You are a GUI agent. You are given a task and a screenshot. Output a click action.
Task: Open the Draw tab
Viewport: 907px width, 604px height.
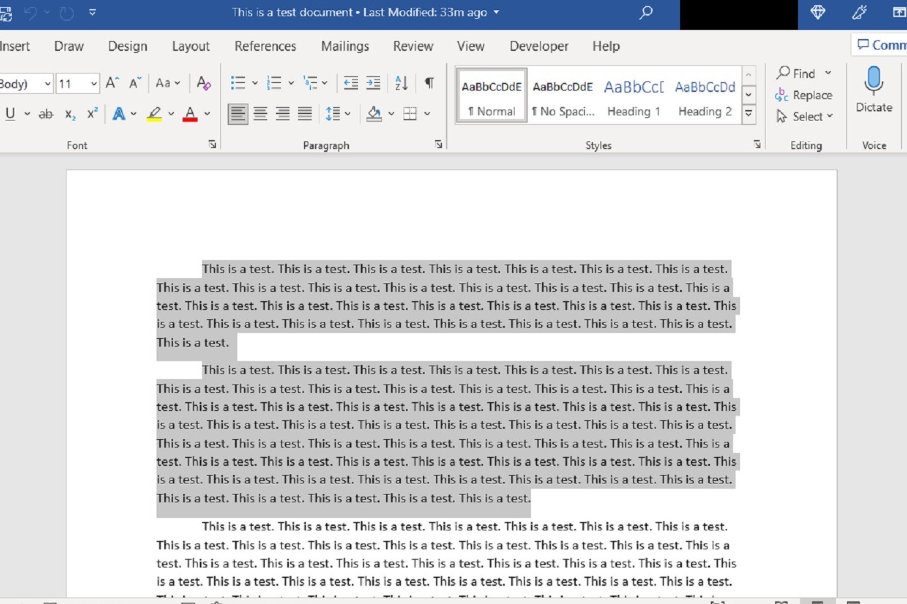(x=68, y=46)
